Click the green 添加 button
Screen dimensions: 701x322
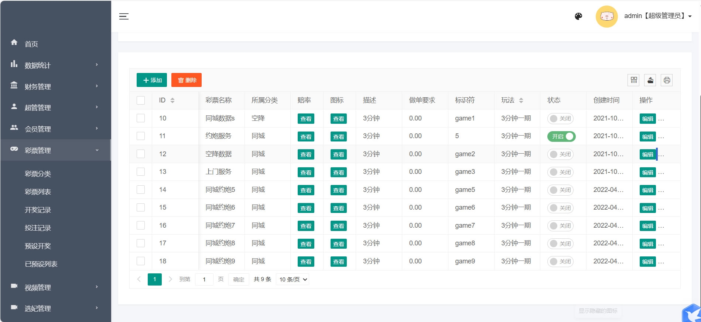point(152,80)
